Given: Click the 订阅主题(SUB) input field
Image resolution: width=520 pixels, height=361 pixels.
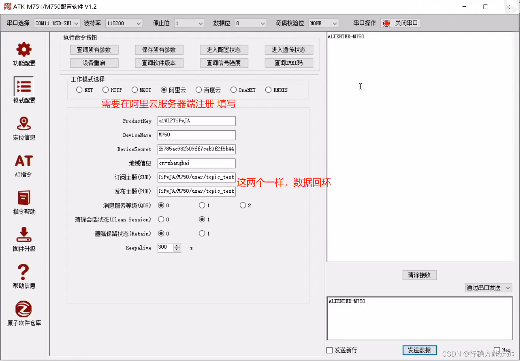Looking at the screenshot, I should (x=196, y=177).
